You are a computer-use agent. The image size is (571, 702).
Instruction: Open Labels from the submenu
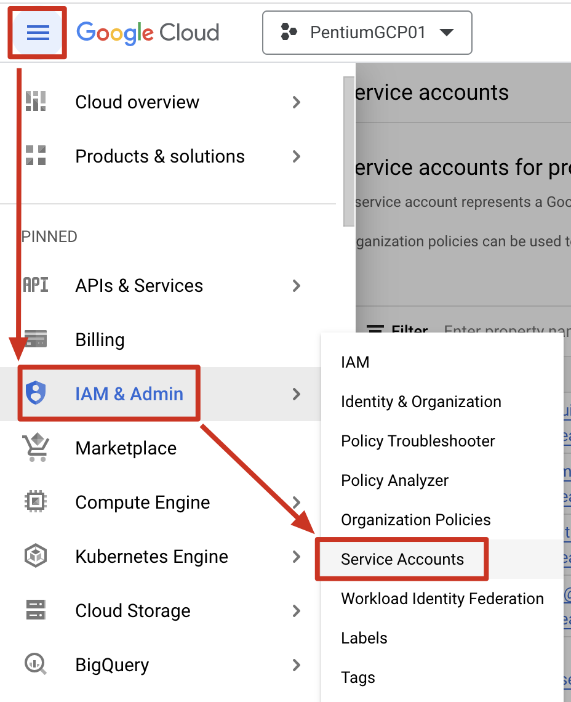(442, 638)
